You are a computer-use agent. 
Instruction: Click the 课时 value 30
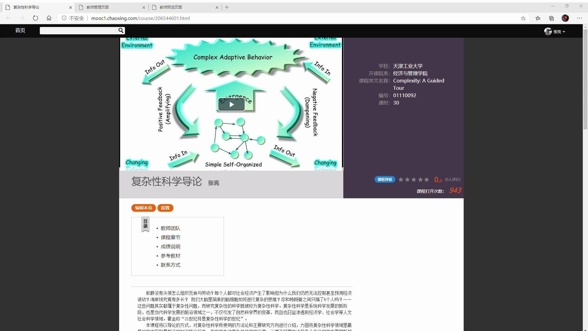click(x=396, y=103)
